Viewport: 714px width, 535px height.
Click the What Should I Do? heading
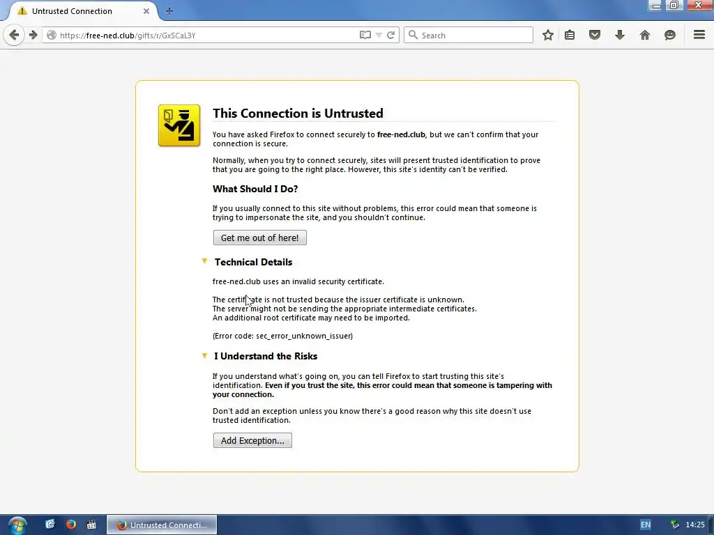pos(255,189)
